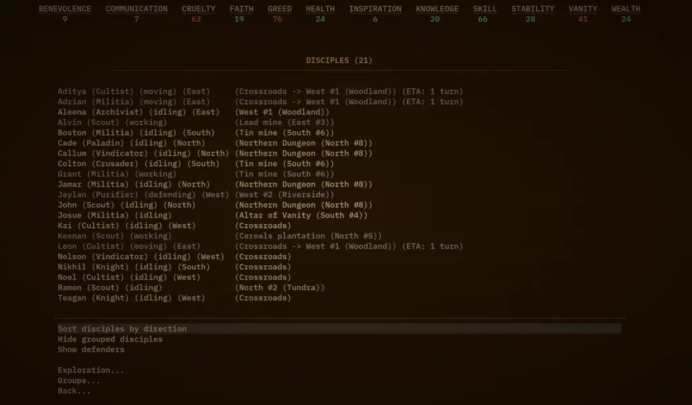This screenshot has width=692, height=405.
Task: Click the KNOWLEDGE stat label
Action: click(437, 9)
